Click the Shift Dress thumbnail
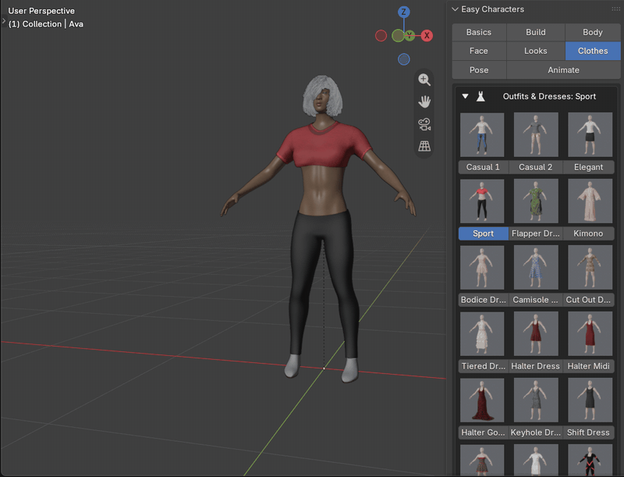This screenshot has height=477, width=624. pyautogui.click(x=590, y=400)
